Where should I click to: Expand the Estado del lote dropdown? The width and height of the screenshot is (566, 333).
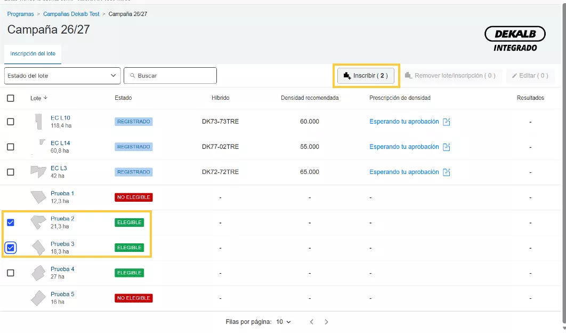point(62,76)
